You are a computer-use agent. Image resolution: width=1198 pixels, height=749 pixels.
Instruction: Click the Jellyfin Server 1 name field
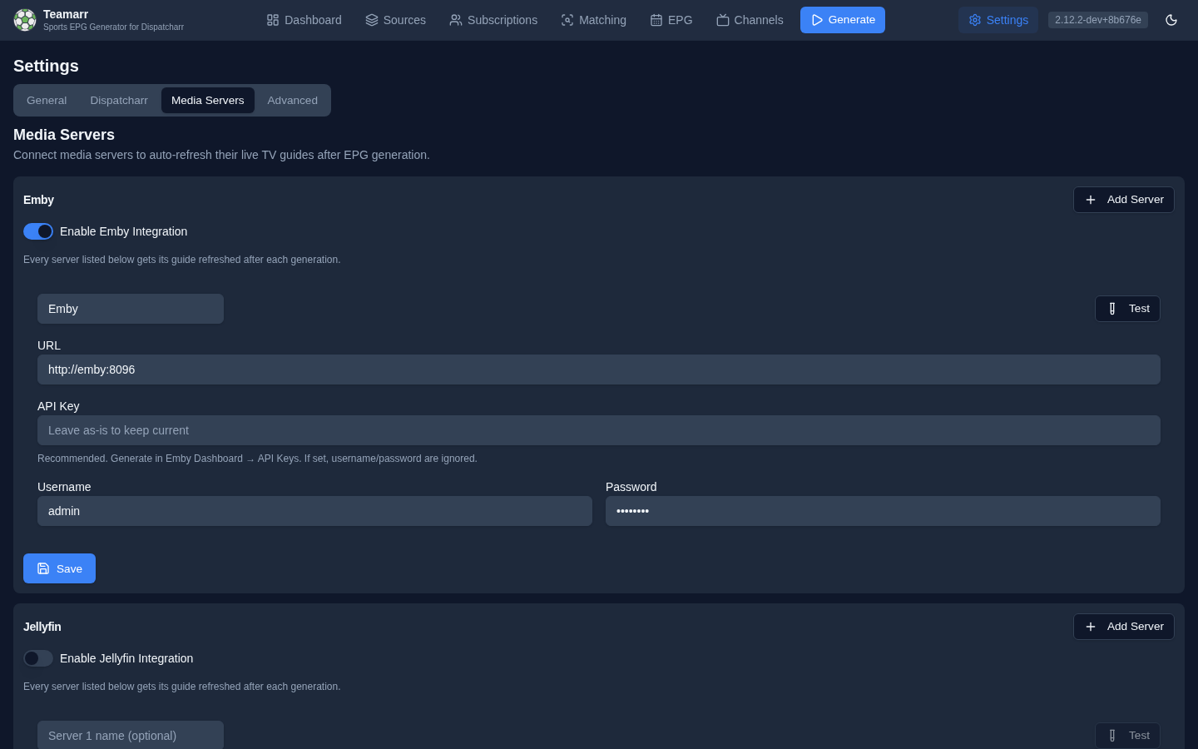pos(131,736)
